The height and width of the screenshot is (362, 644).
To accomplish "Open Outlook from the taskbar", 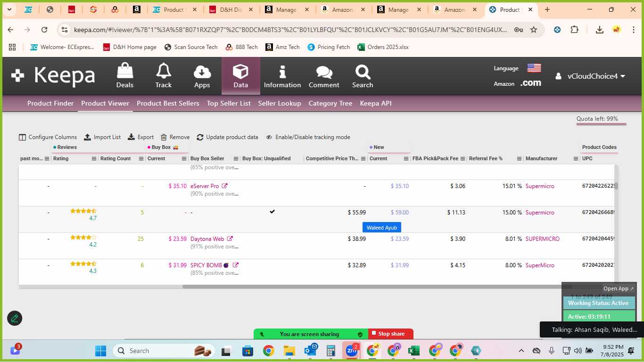I will (310, 351).
